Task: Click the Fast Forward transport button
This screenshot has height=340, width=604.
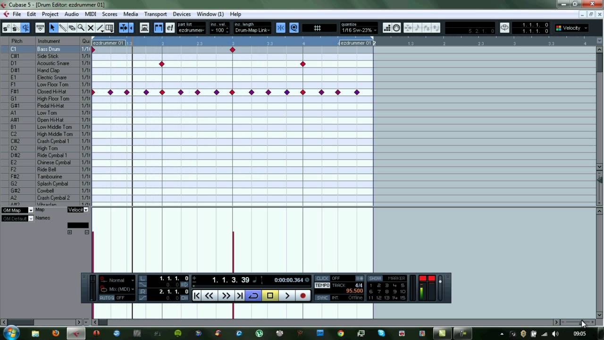Action: [x=226, y=296]
